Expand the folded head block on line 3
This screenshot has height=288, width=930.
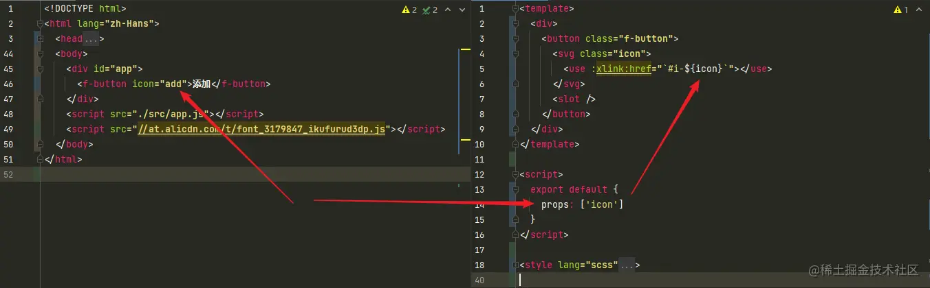coord(40,38)
